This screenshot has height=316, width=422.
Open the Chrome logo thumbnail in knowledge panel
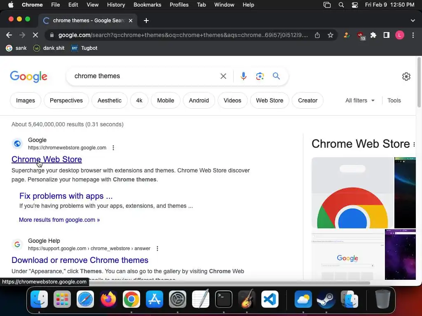[x=352, y=193]
